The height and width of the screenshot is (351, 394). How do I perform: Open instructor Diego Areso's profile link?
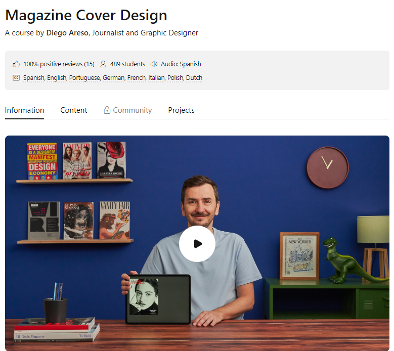[x=66, y=33]
